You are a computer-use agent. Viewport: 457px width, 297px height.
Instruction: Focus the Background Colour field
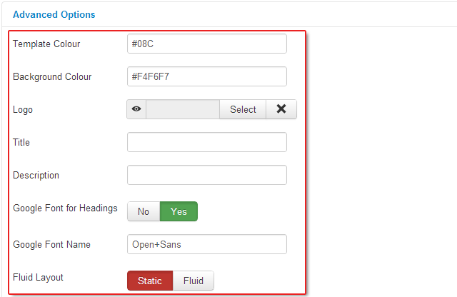pyautogui.click(x=206, y=76)
